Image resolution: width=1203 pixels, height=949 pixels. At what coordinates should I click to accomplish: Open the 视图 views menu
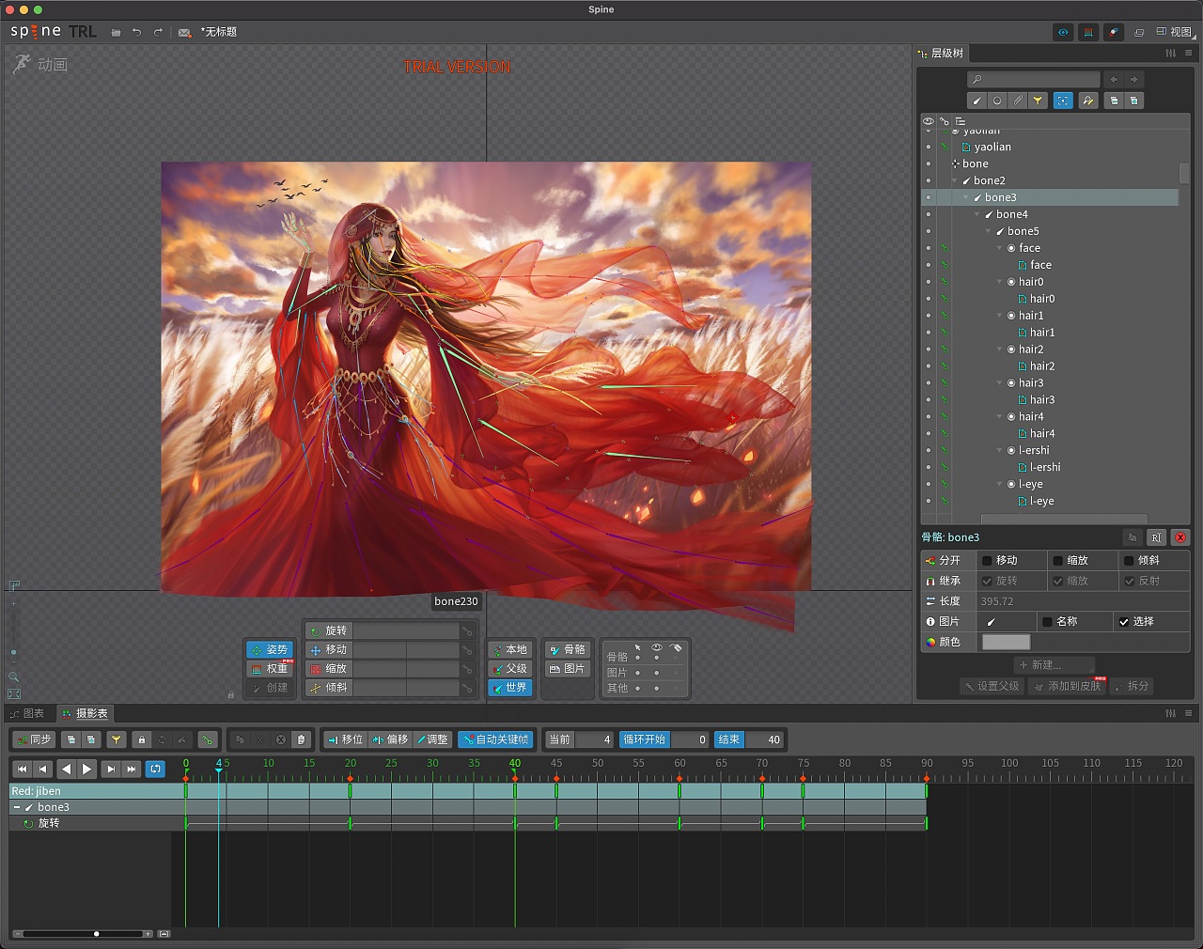(1174, 32)
